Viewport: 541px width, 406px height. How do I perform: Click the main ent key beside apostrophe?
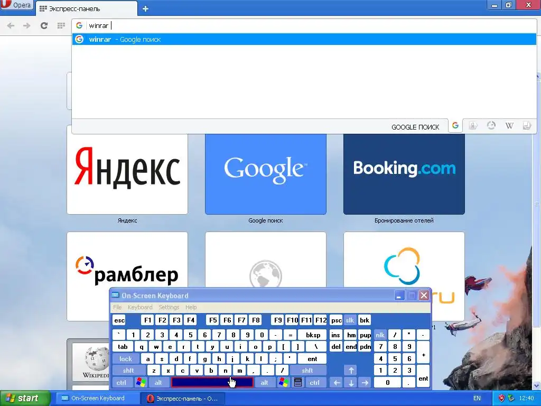click(312, 359)
